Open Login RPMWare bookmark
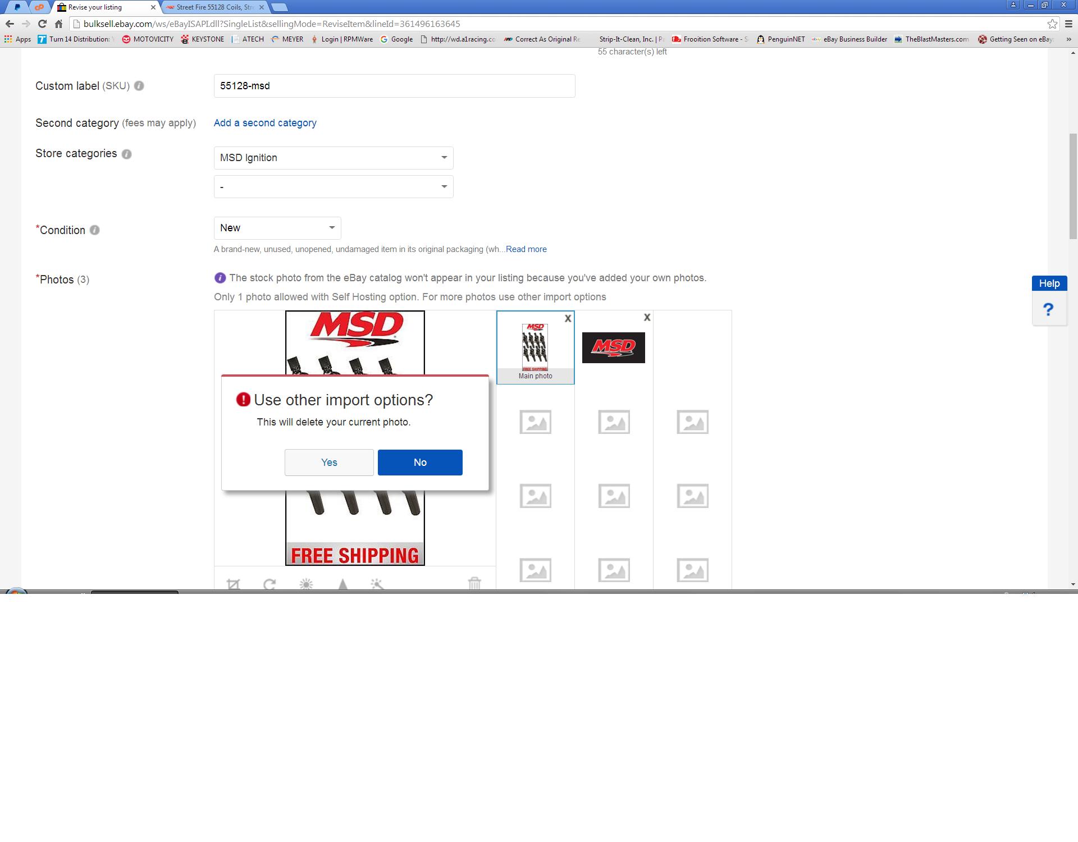 click(342, 39)
